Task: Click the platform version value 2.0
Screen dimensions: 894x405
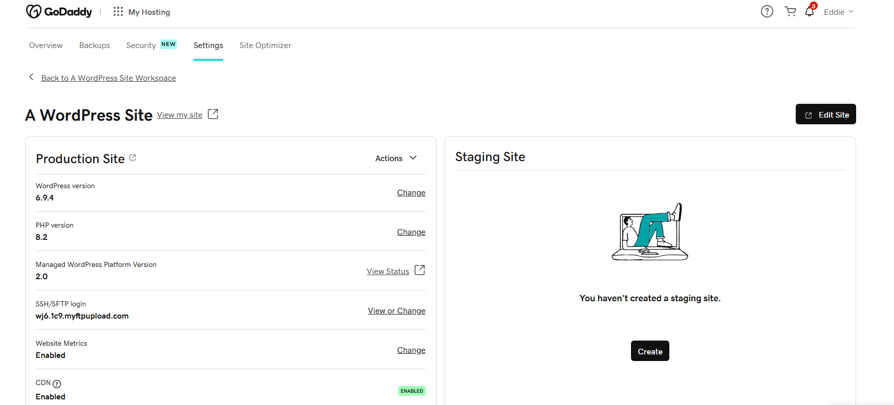Action: (x=41, y=277)
